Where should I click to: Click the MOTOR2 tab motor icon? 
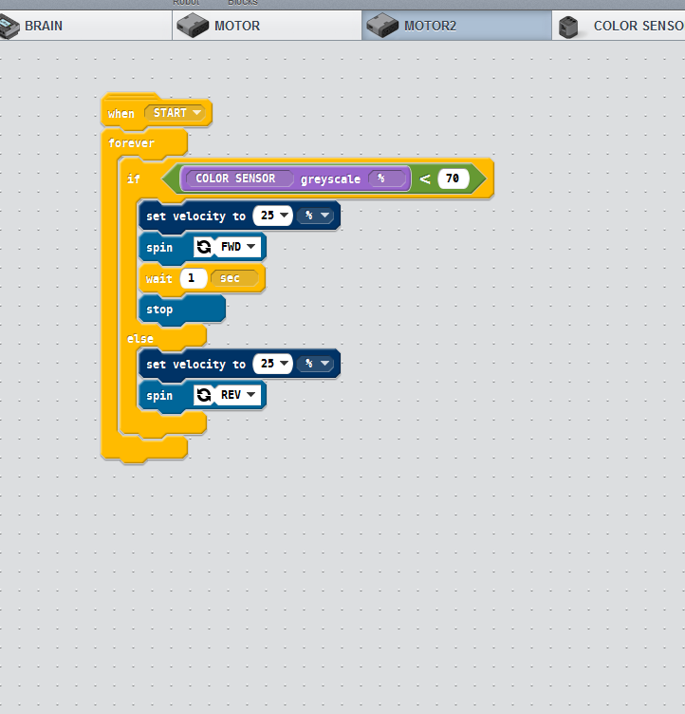pyautogui.click(x=382, y=26)
